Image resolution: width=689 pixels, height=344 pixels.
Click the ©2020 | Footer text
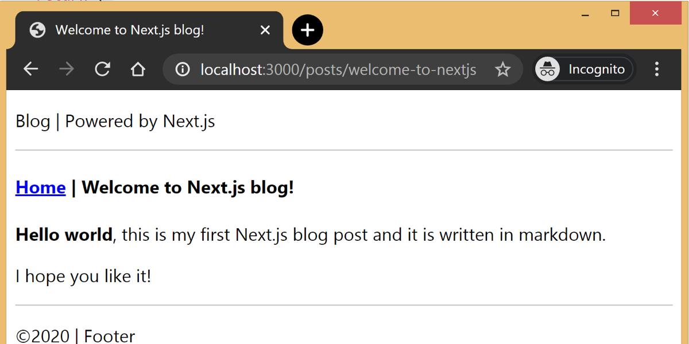(75, 335)
